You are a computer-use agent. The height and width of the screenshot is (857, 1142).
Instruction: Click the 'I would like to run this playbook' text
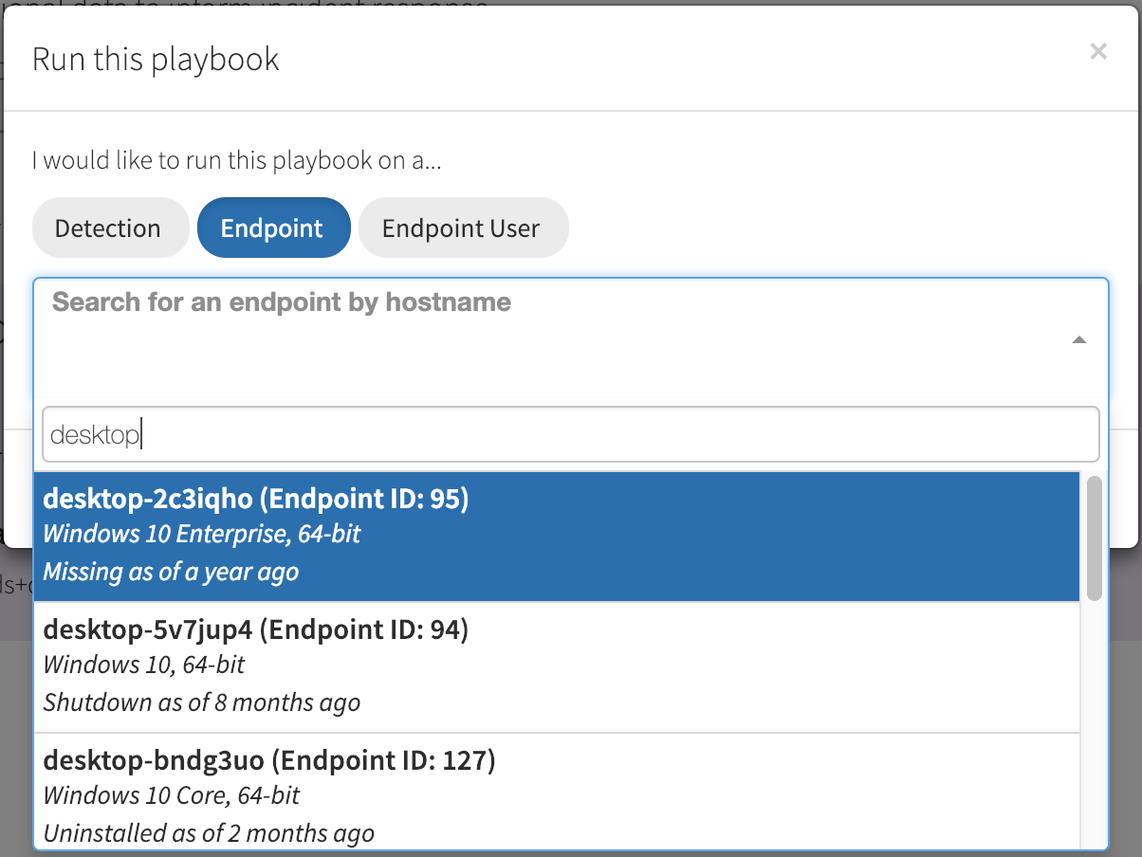(237, 160)
